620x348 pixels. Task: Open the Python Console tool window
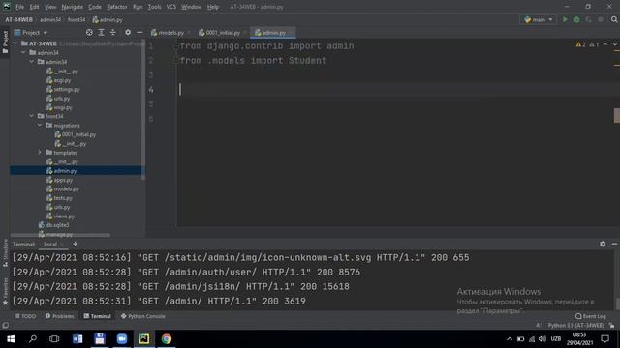pos(143,316)
